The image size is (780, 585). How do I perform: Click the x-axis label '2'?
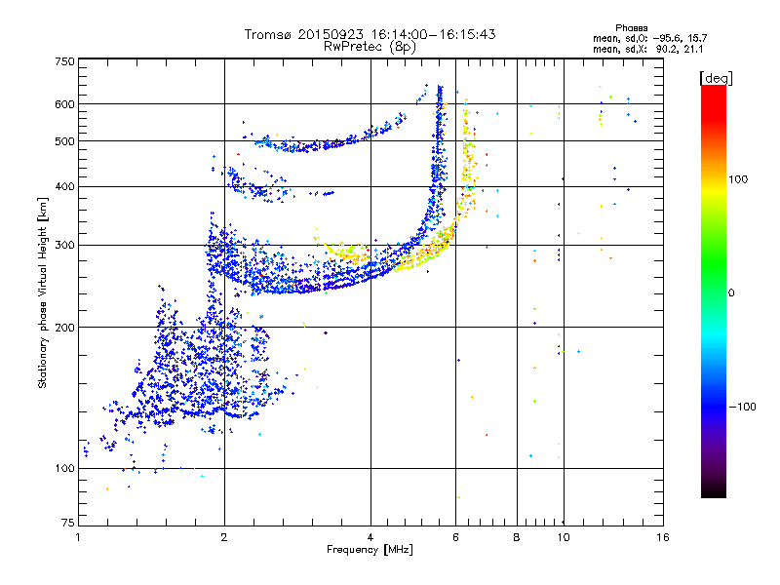(224, 537)
